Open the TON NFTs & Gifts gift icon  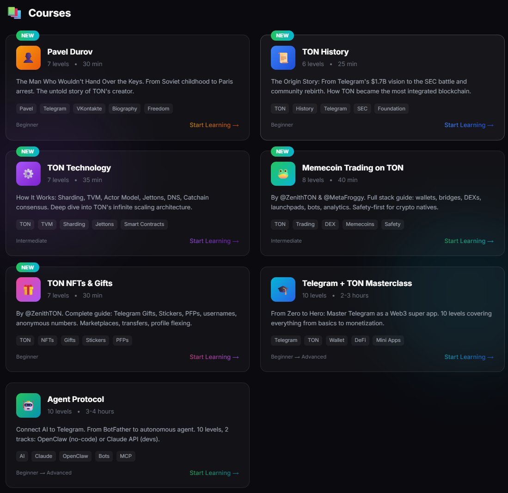click(x=29, y=289)
